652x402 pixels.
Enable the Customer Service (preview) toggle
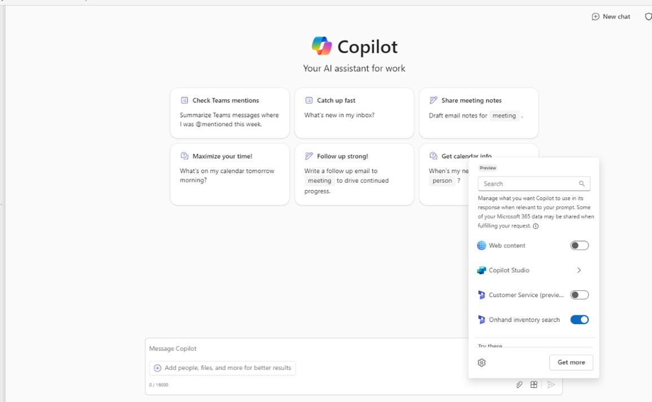(579, 295)
